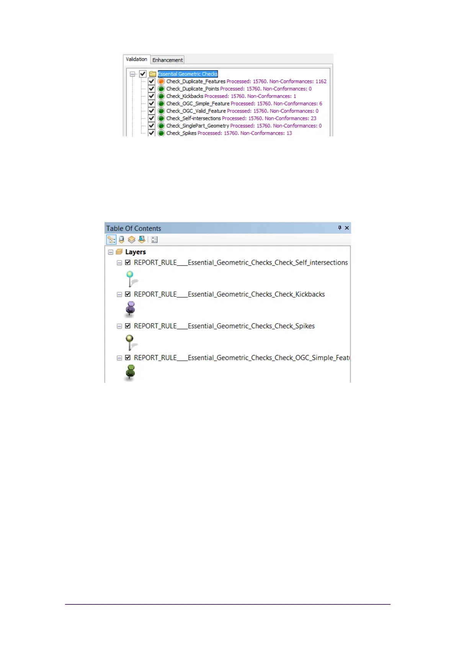Click the Essential Geometric Checks folder icon
Viewport: 456px width, 645px height.
coord(153,74)
